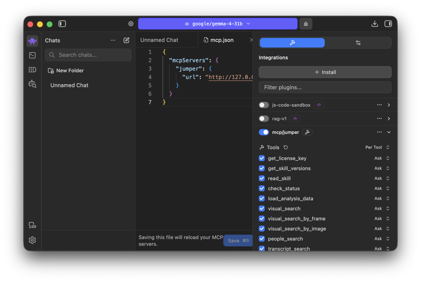Switch to the model parameters sliders tab
The height and width of the screenshot is (282, 421).
358,43
